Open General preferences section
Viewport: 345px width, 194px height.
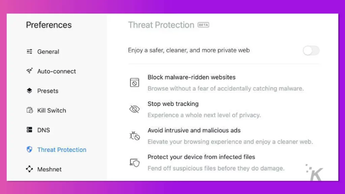(48, 52)
